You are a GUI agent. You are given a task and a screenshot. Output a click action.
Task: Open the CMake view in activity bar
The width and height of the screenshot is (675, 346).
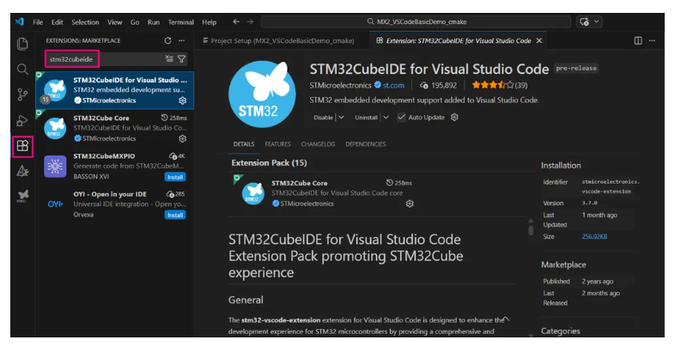[22, 171]
